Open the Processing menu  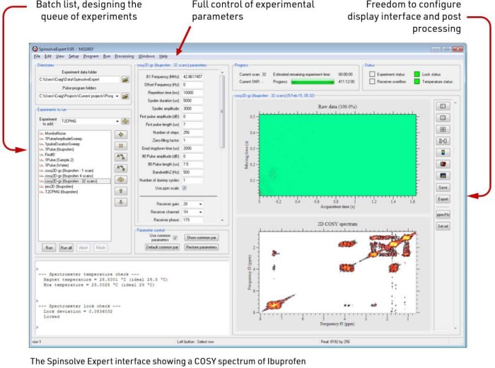click(124, 55)
